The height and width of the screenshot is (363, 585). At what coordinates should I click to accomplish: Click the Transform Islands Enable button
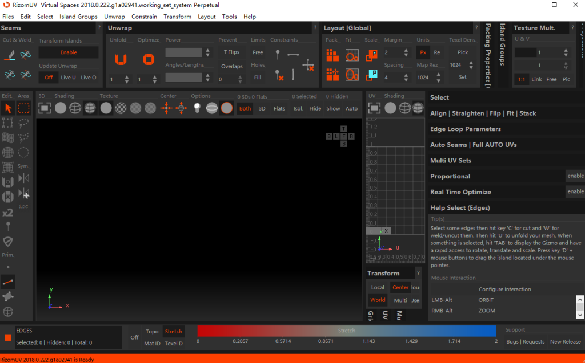point(69,52)
